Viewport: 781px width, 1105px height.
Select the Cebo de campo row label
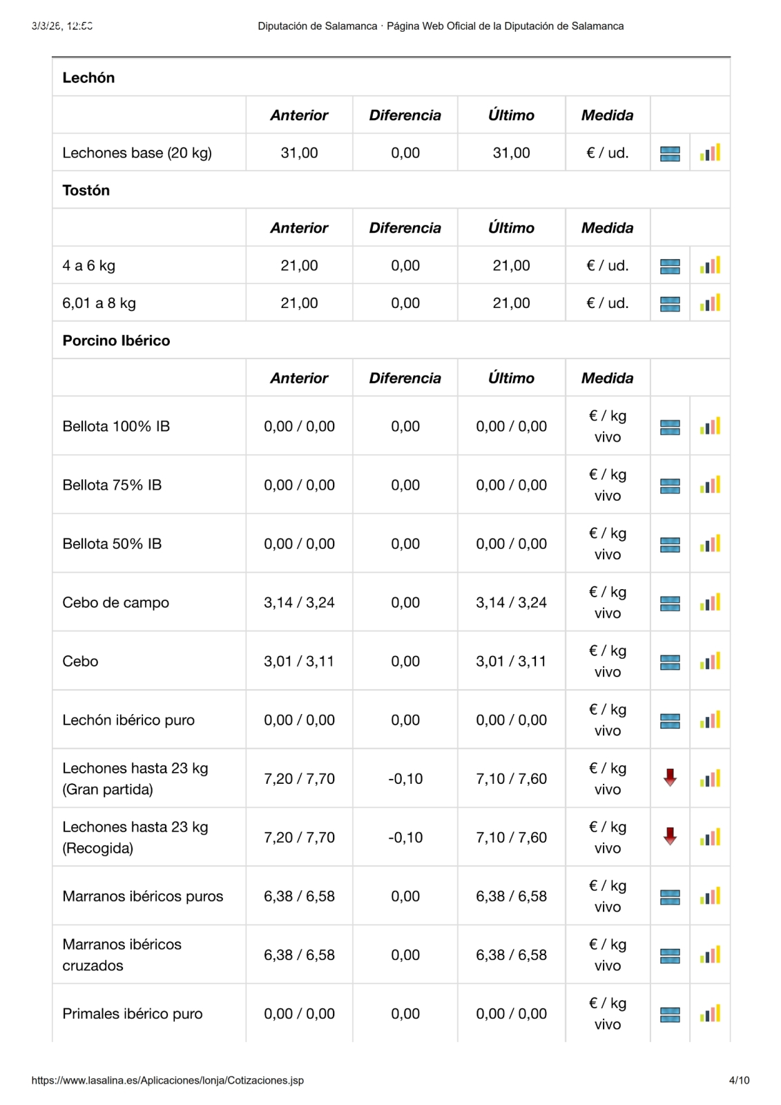115,602
